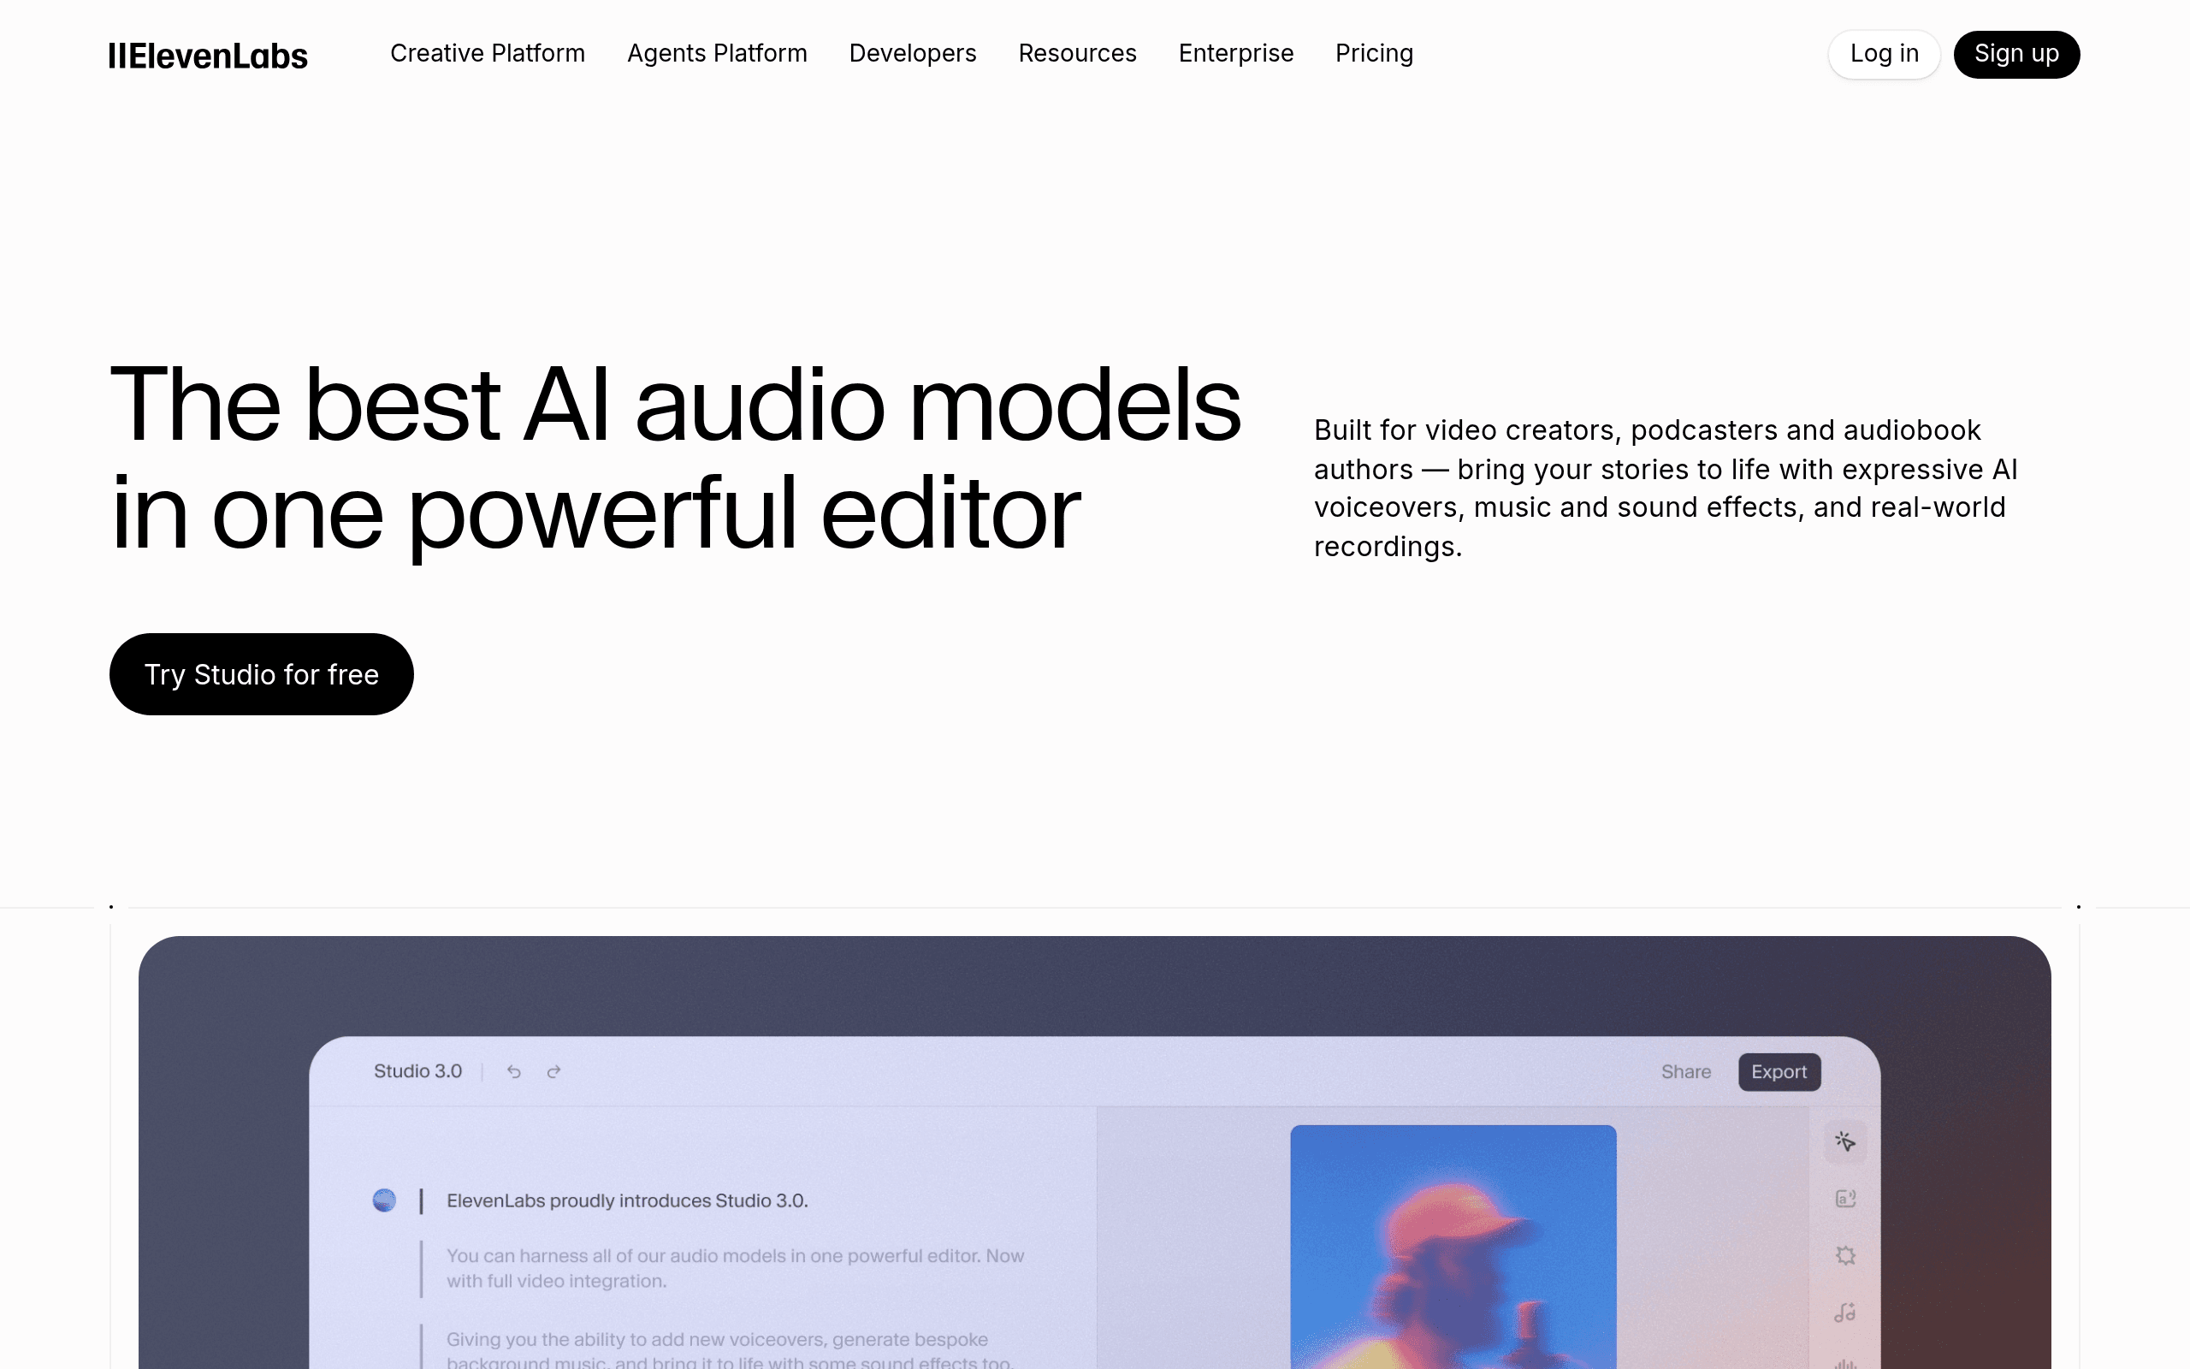The image size is (2190, 1369).
Task: Click the redo arrow in Studio 3.0
Action: (x=553, y=1072)
